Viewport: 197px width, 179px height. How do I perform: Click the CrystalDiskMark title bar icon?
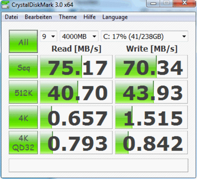click(5, 5)
